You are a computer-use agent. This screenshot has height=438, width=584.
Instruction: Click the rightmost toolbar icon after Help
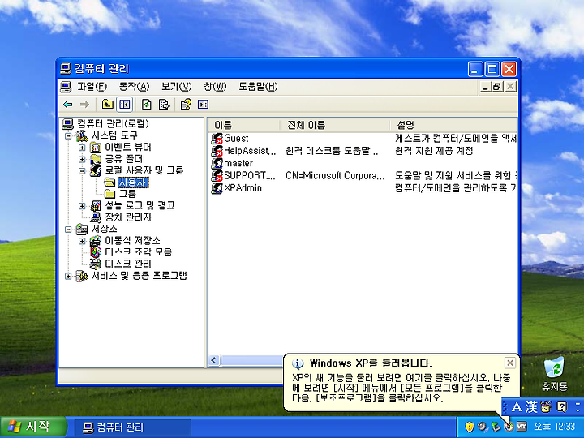pyautogui.click(x=203, y=105)
